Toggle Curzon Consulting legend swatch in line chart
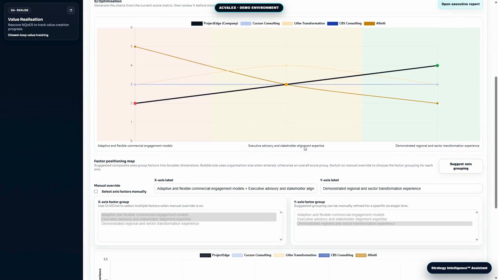 click(x=246, y=23)
